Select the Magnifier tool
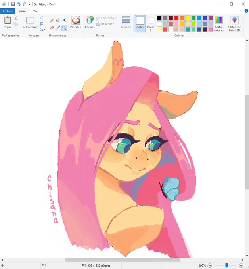 point(64,28)
